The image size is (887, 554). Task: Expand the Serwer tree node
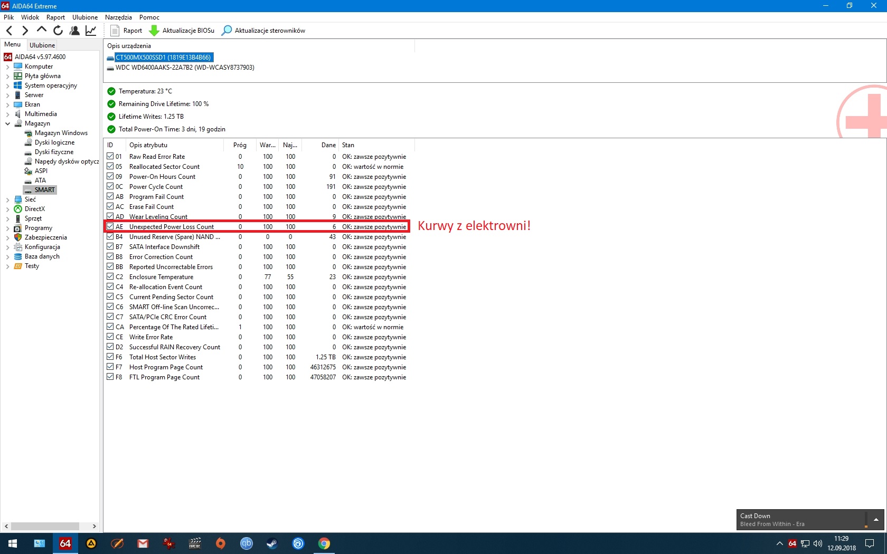click(x=7, y=95)
